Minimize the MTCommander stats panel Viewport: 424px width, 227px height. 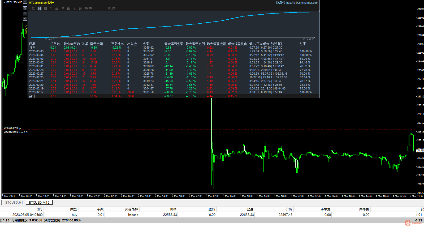[25, 2]
